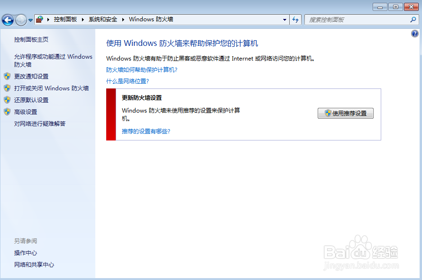Click shield icon beside 还原默认设置
The height and width of the screenshot is (280, 422).
coord(7,100)
